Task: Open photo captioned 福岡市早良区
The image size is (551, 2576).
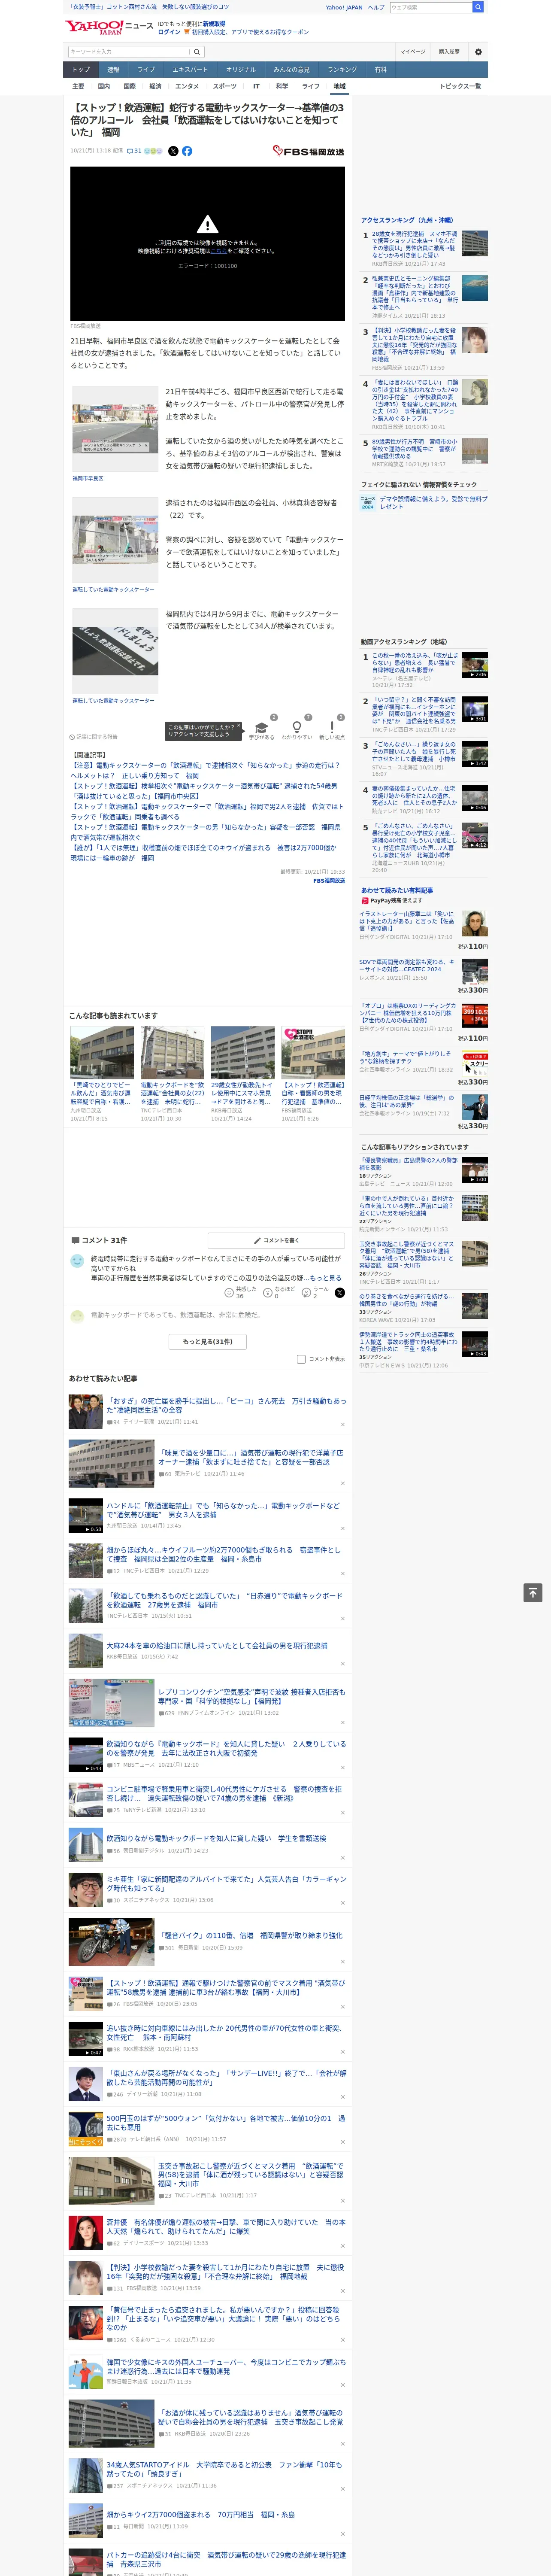Action: coord(115,429)
